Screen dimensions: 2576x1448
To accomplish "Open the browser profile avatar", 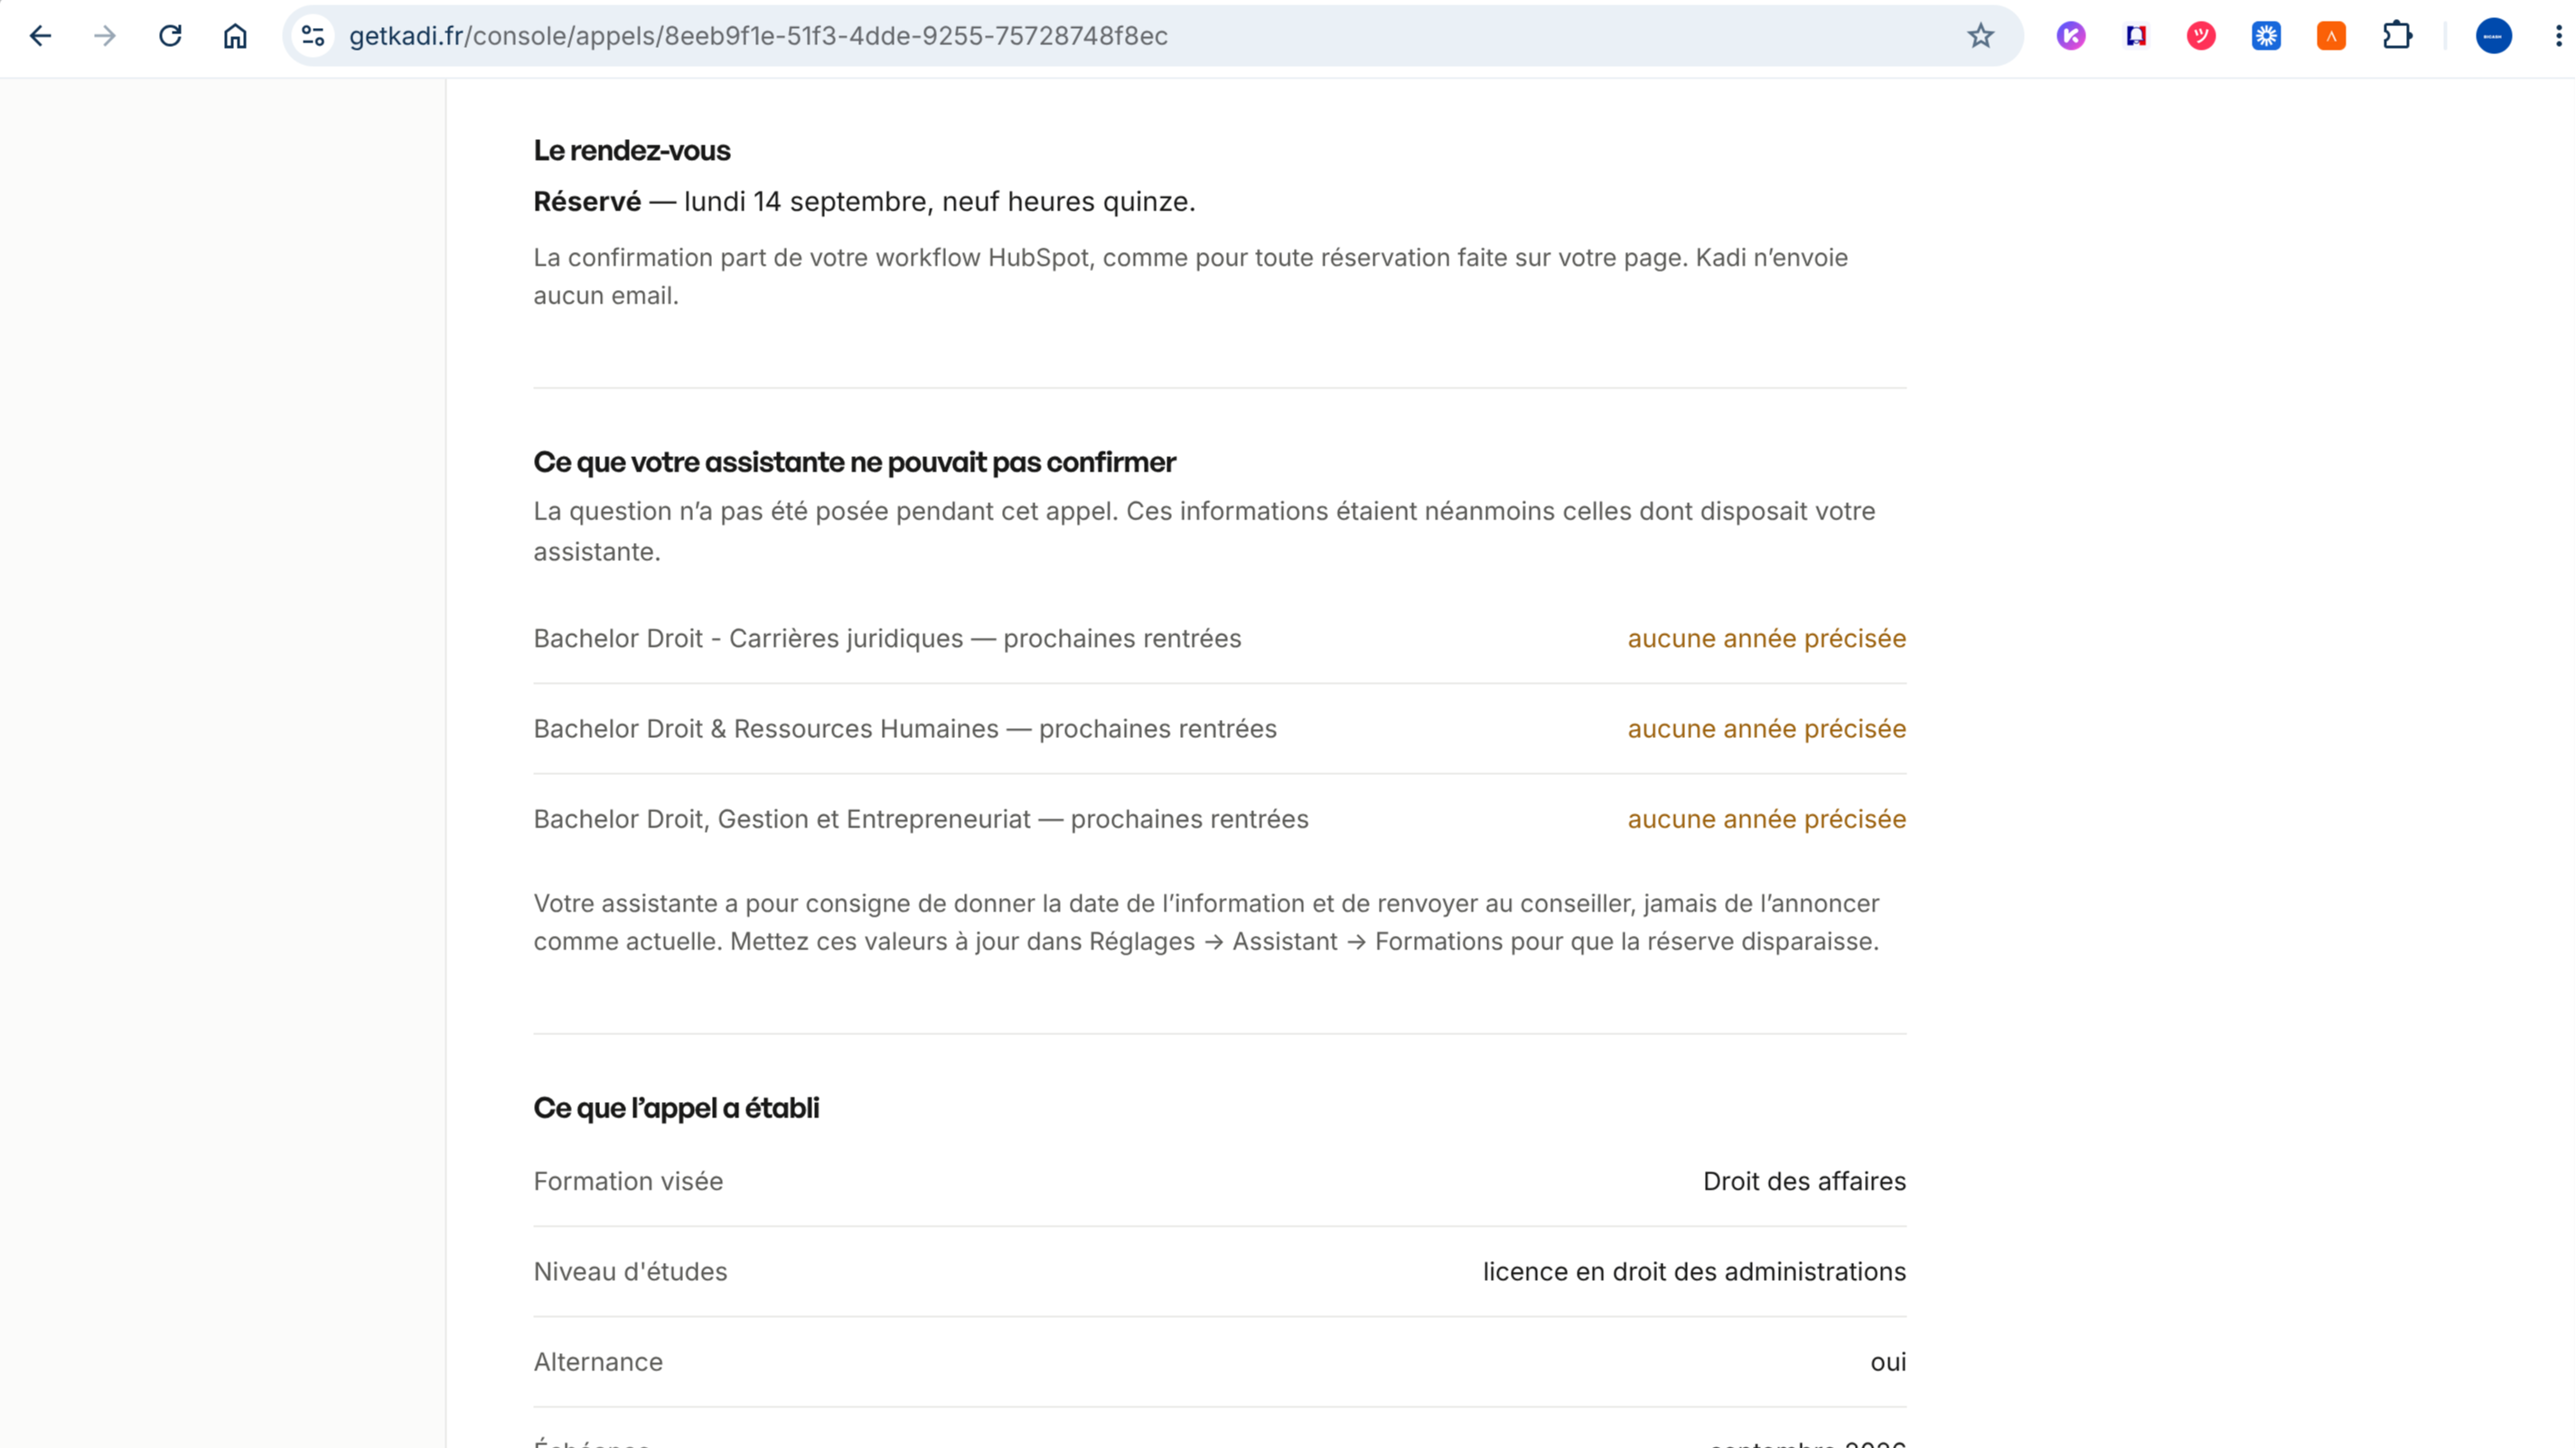I will tap(2494, 36).
